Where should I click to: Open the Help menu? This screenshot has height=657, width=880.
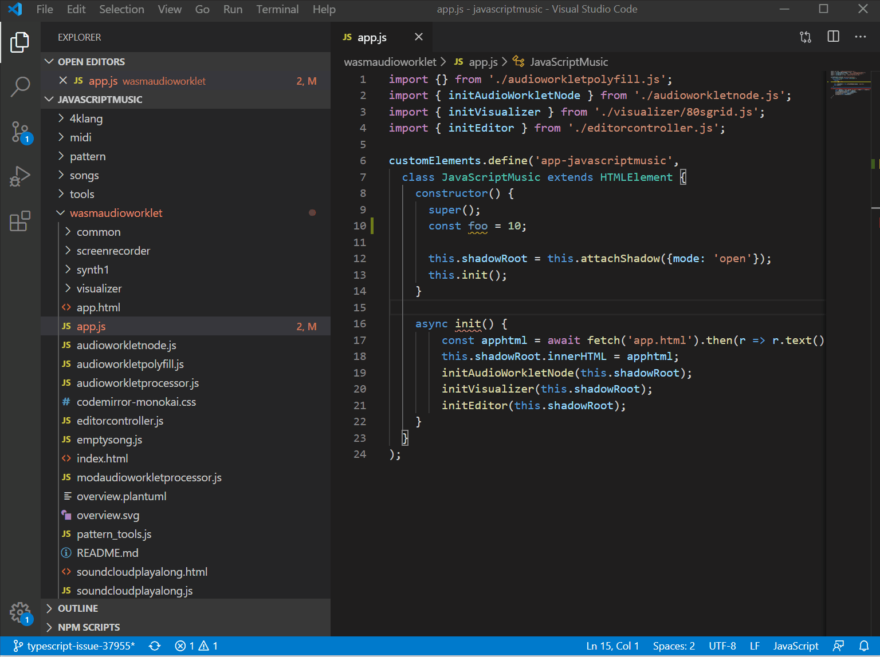click(324, 9)
